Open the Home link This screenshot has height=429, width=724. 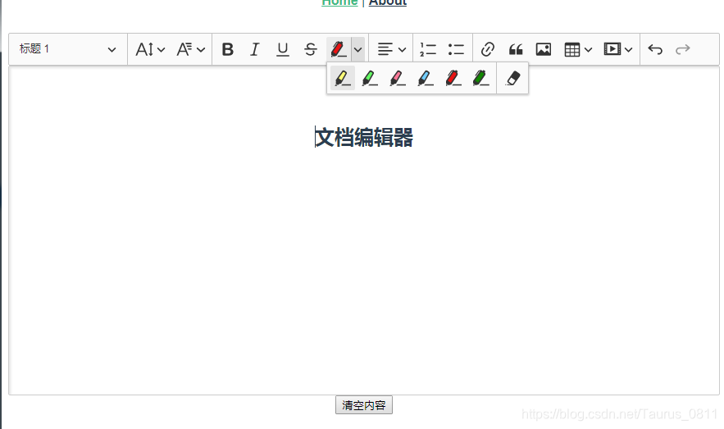pos(339,2)
